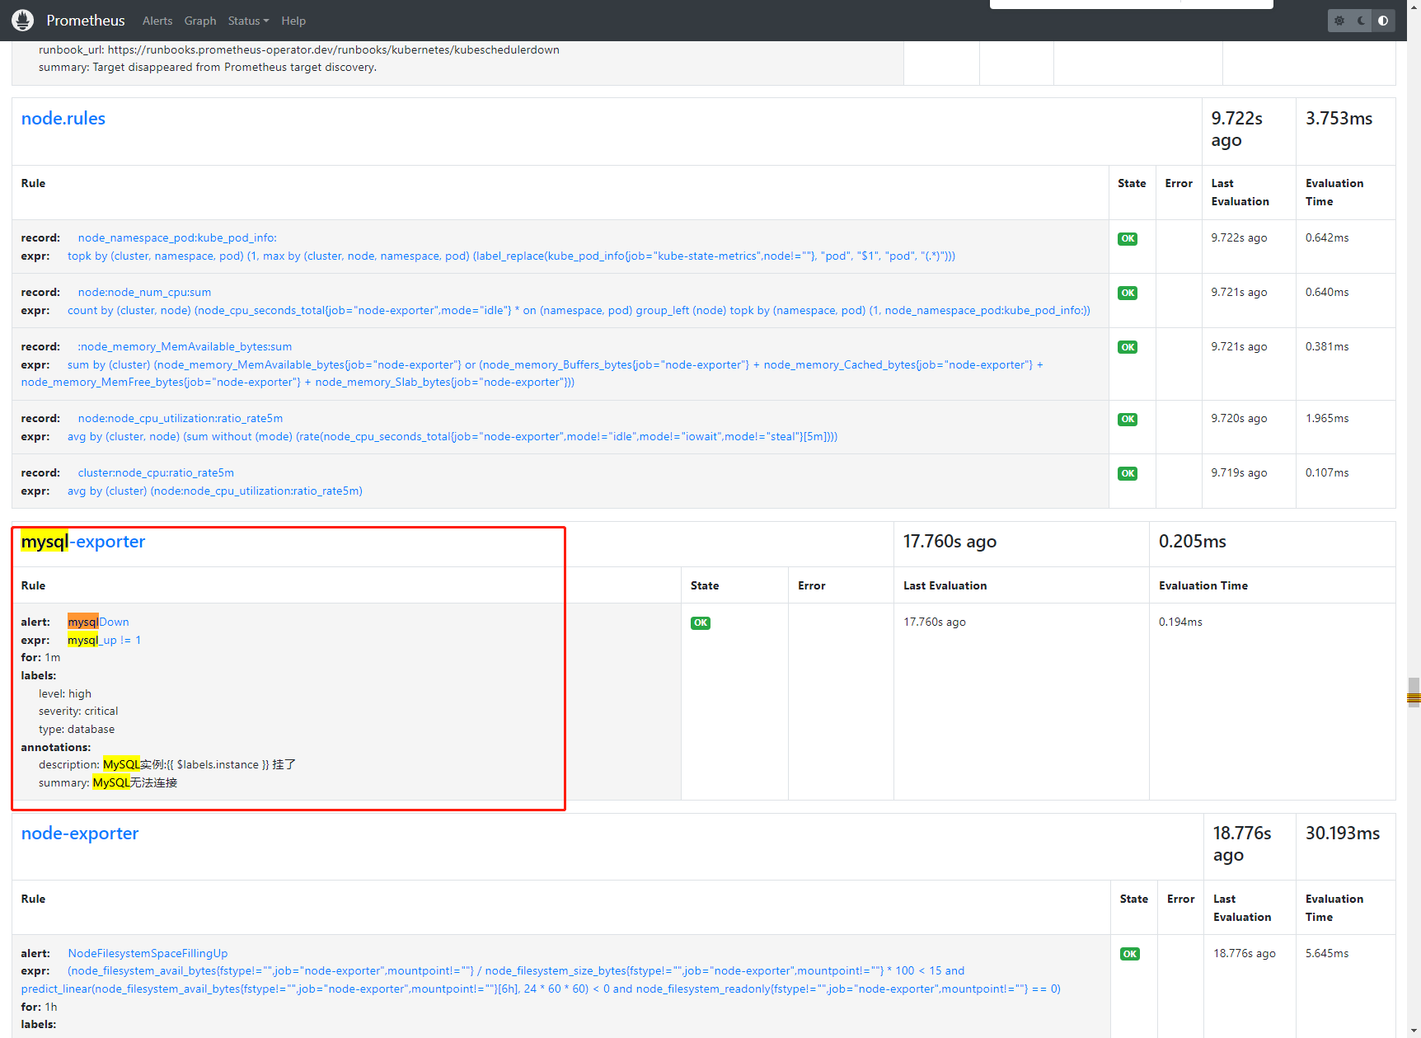Click the avg by (cluster) ratio_rate5m expression
The width and height of the screenshot is (1421, 1038).
215,491
